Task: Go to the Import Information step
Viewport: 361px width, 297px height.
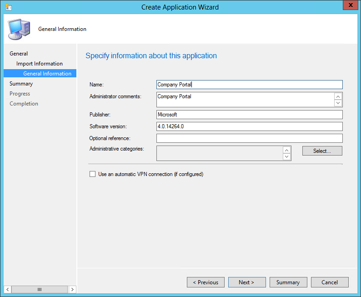Action: 40,64
